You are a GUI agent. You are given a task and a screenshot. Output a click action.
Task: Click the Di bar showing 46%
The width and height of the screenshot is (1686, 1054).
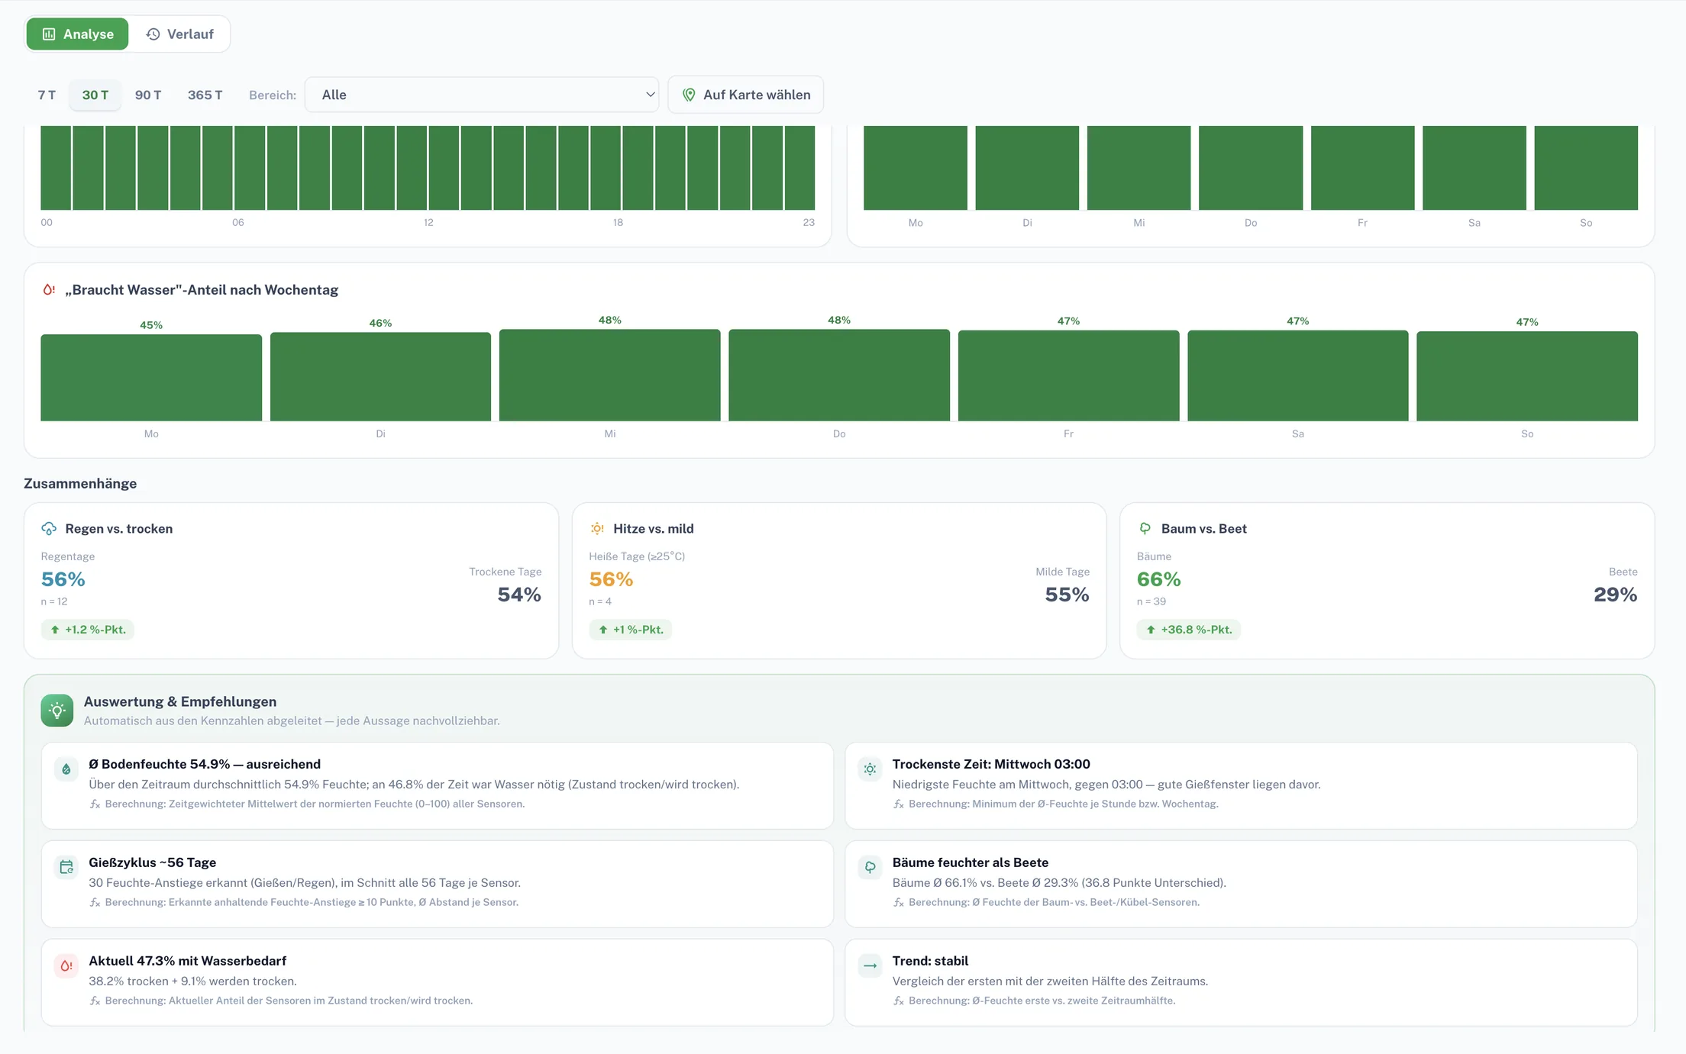pos(381,377)
